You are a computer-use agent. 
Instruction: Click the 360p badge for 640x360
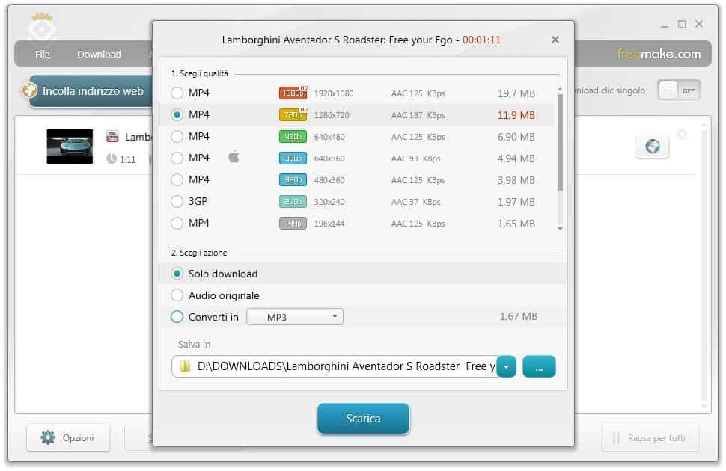(x=293, y=158)
